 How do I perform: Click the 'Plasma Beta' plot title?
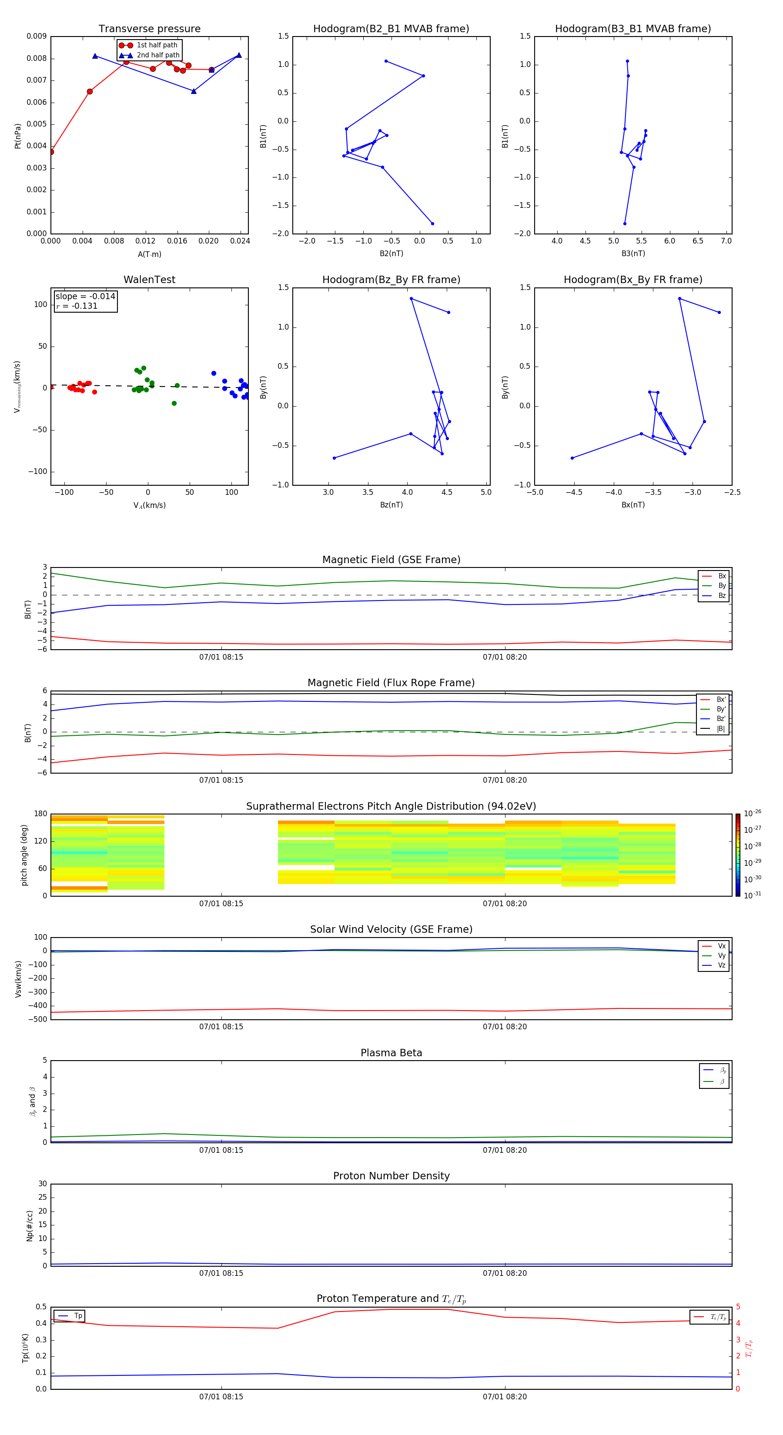(x=391, y=1053)
